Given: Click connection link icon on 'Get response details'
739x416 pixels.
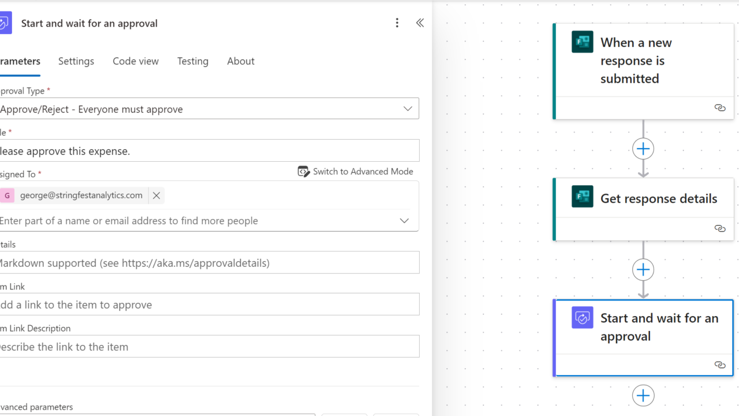Looking at the screenshot, I should click(x=719, y=229).
